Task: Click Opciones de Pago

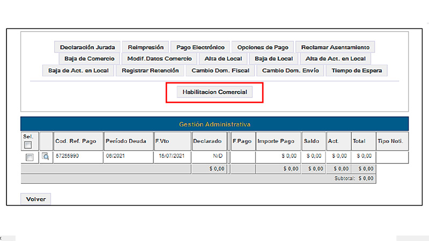Action: 263,47
